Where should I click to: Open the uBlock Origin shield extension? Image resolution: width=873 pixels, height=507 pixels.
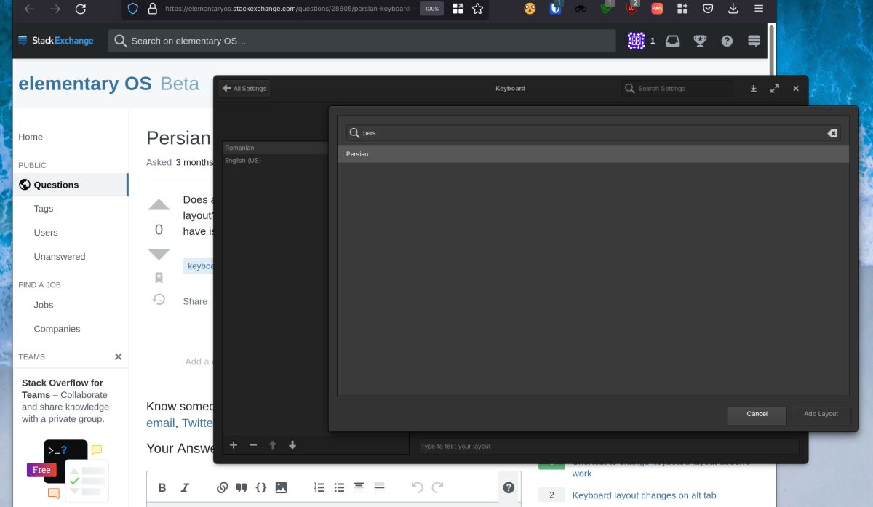631,9
